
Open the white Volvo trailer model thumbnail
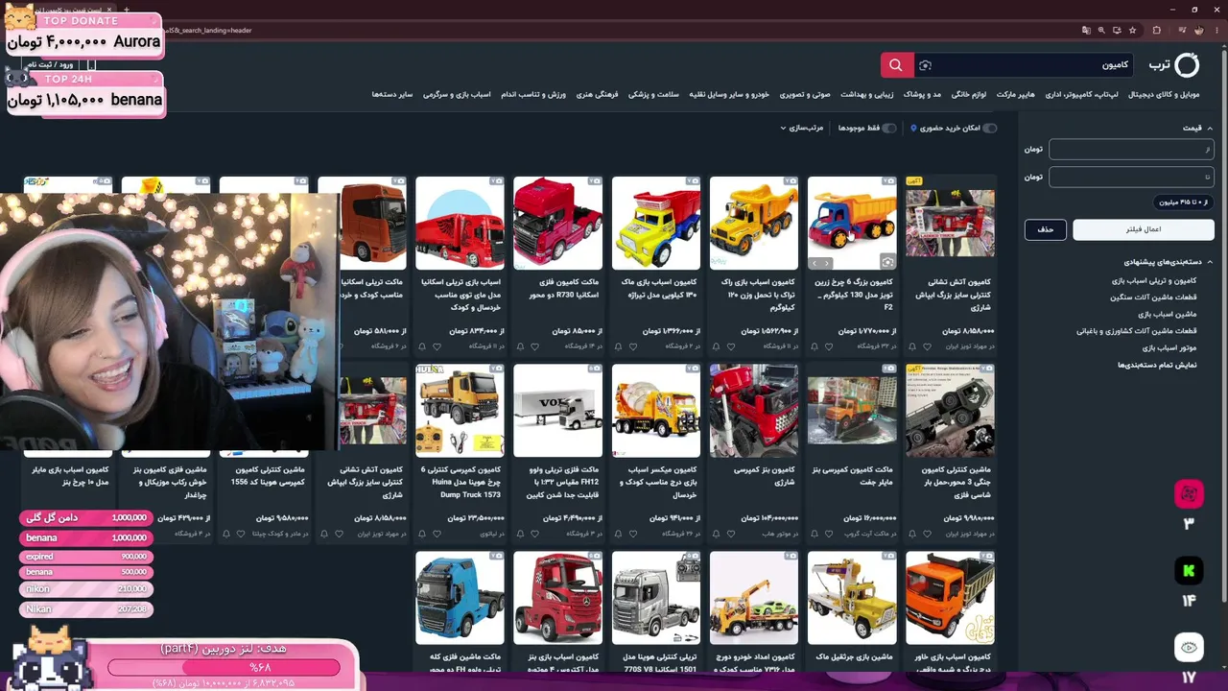(x=557, y=411)
